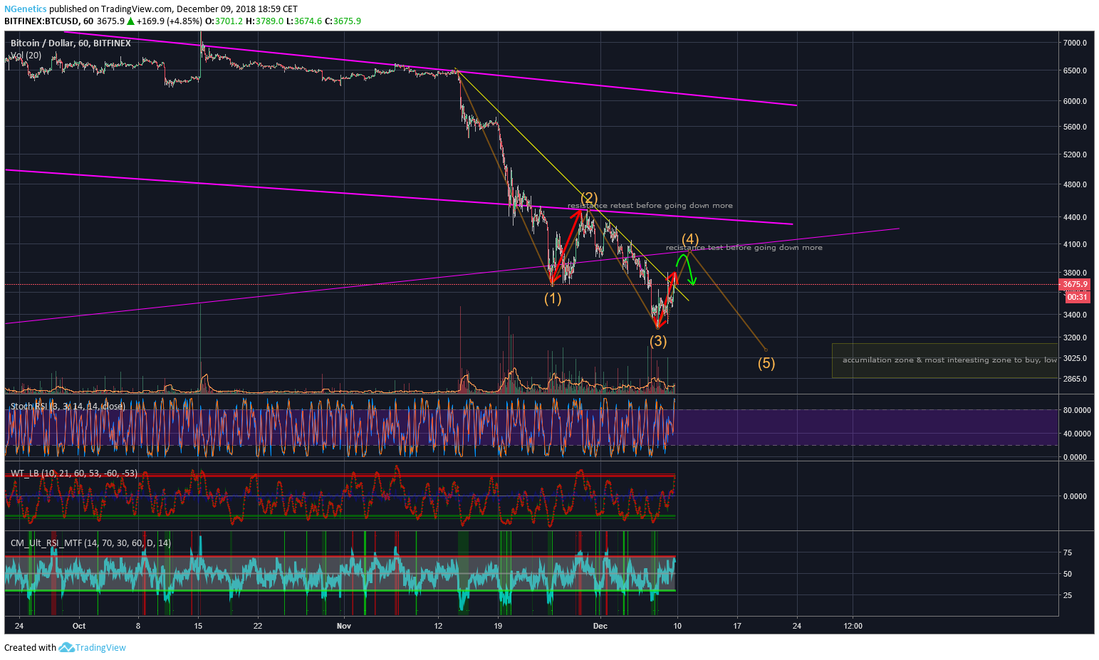This screenshot has height=660, width=1099.
Task: Select the Stoch RSI indicator label
Action: click(68, 407)
